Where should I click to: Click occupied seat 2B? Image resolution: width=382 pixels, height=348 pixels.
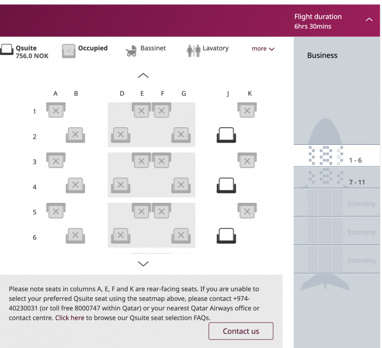coord(75,135)
